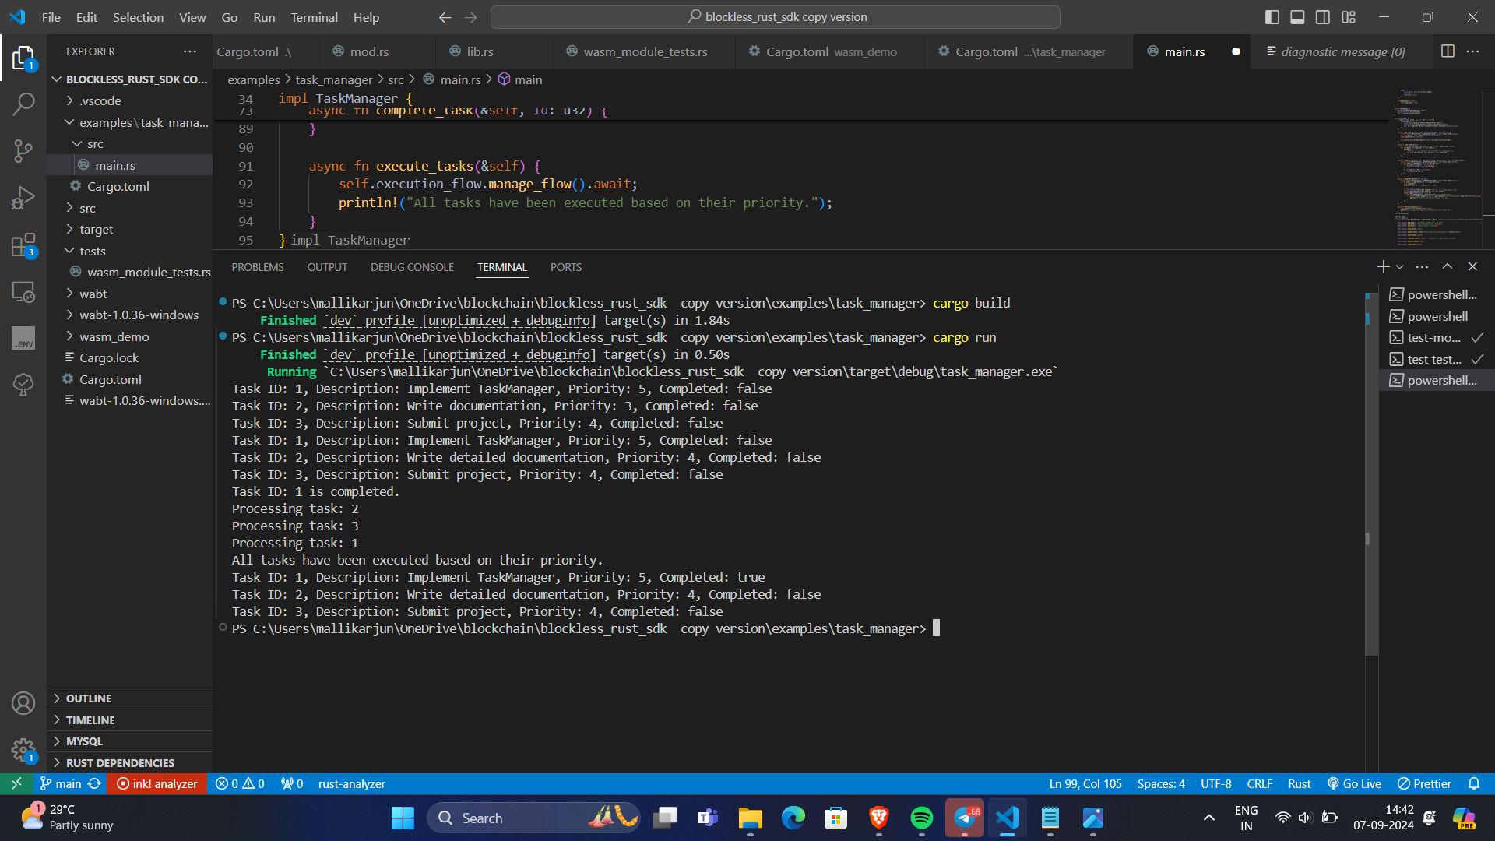This screenshot has width=1495, height=841.
Task: Click the code minimap
Action: click(1437, 167)
